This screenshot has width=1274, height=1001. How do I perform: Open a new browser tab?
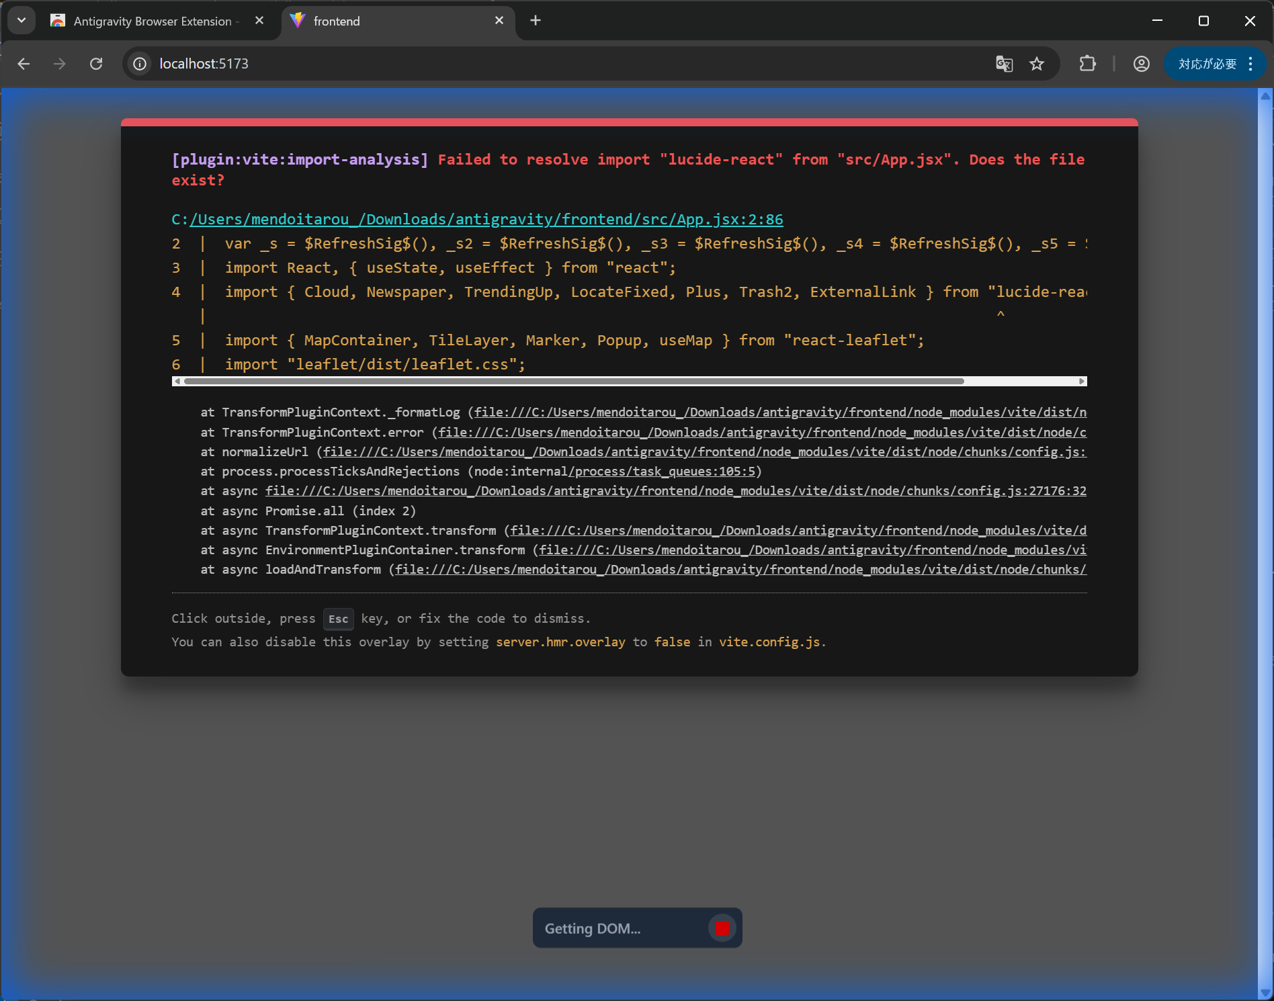(536, 21)
